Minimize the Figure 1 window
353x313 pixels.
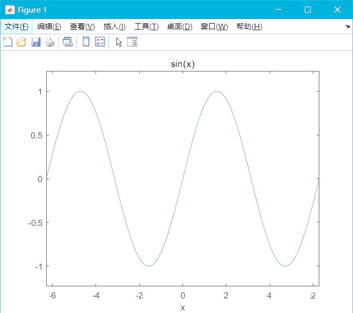click(x=279, y=10)
